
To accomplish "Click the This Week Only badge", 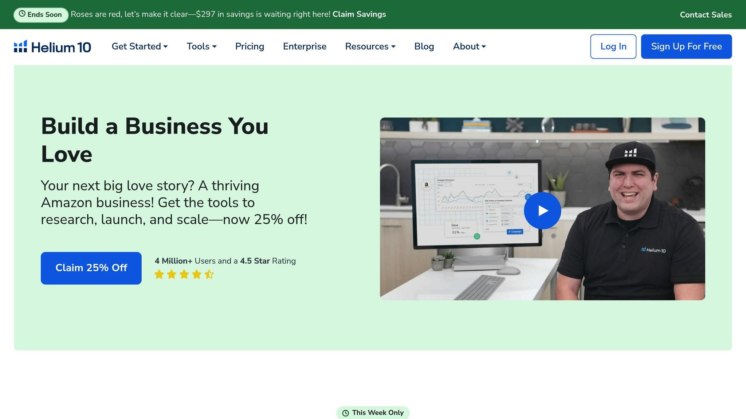I will (x=373, y=413).
